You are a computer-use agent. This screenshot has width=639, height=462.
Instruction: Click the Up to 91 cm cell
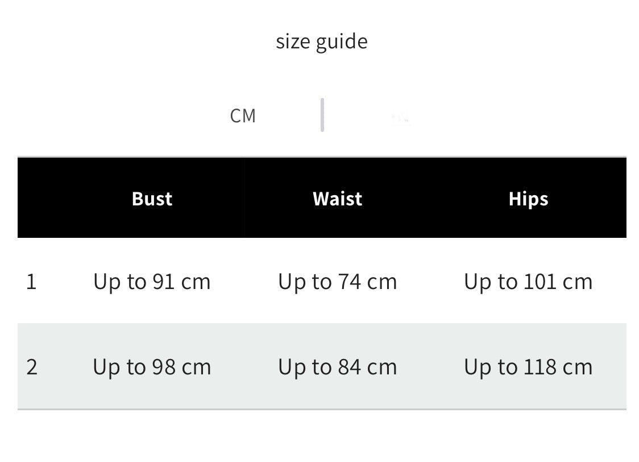coord(152,282)
